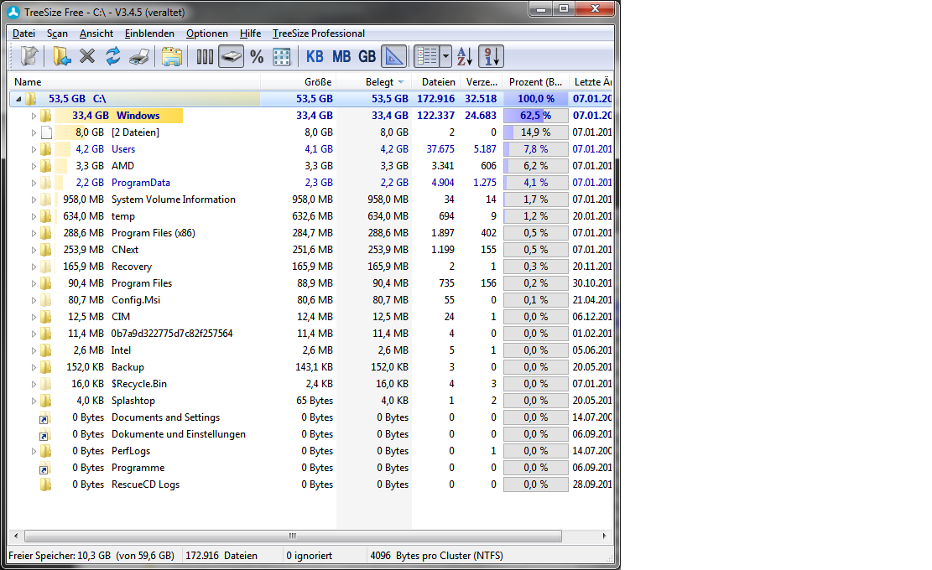Toggle the allocated space drive icon

[231, 56]
